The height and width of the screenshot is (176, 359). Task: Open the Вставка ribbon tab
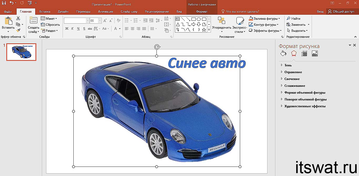click(x=45, y=12)
